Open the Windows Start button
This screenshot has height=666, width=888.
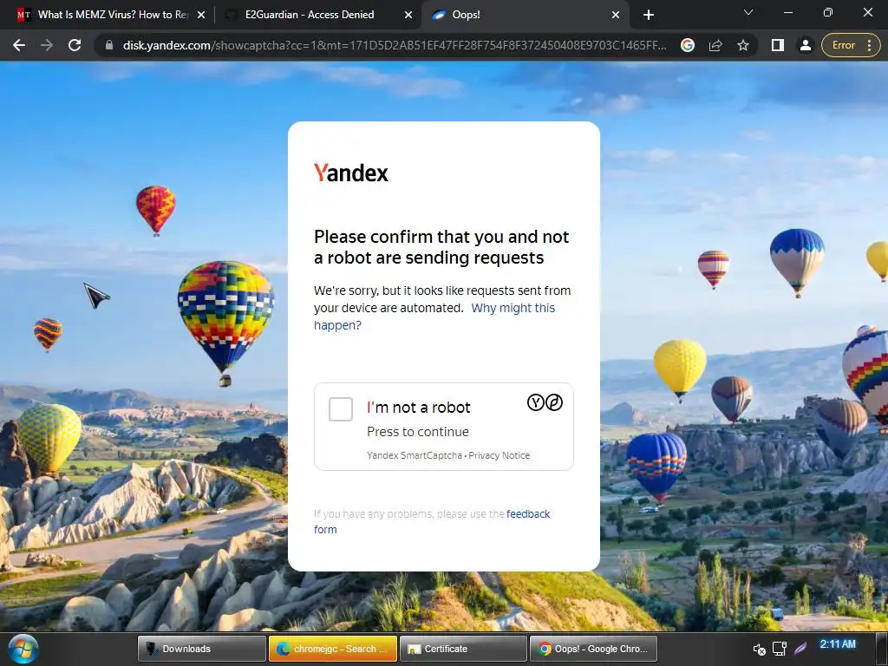point(23,649)
